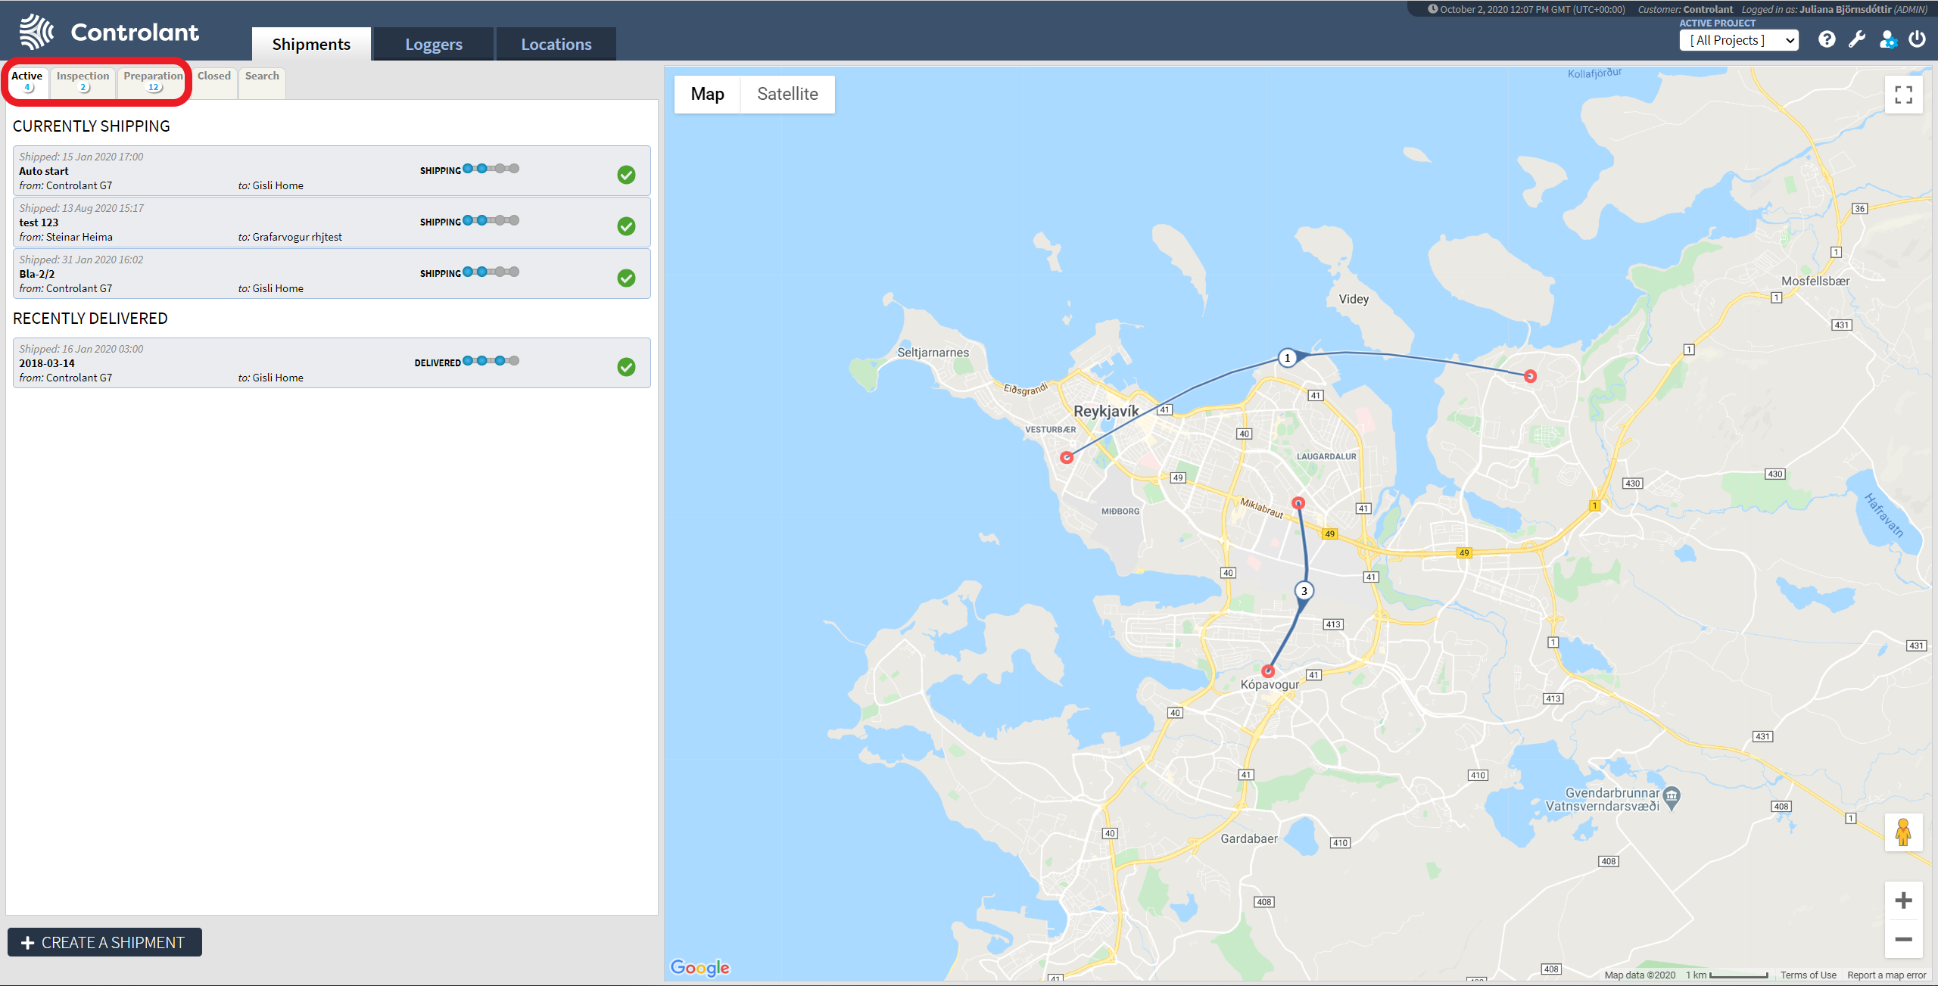Click progress indicator of Auto start shipment
The image size is (1938, 986).
[x=491, y=169]
